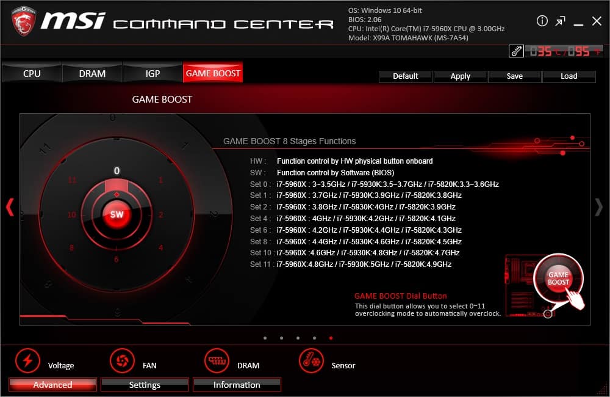The image size is (610, 397).
Task: Set Game Boost dial to stage 8
Action: click(71, 248)
